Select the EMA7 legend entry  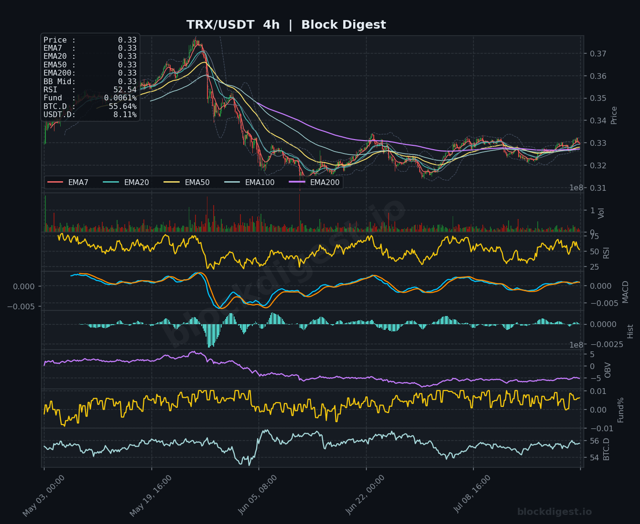click(68, 182)
